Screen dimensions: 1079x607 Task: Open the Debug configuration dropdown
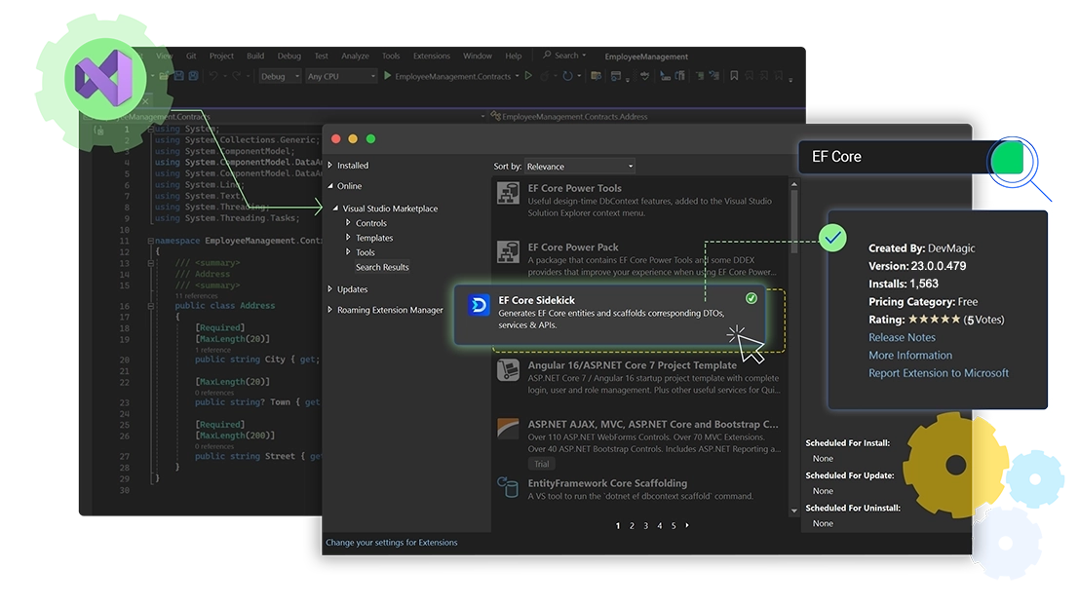click(x=280, y=76)
